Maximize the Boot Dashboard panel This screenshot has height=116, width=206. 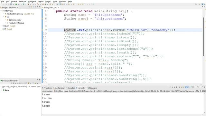pos(40,80)
